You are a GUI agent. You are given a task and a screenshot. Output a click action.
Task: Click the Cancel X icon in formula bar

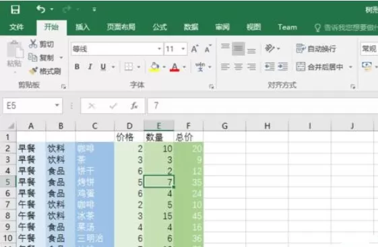coord(92,106)
